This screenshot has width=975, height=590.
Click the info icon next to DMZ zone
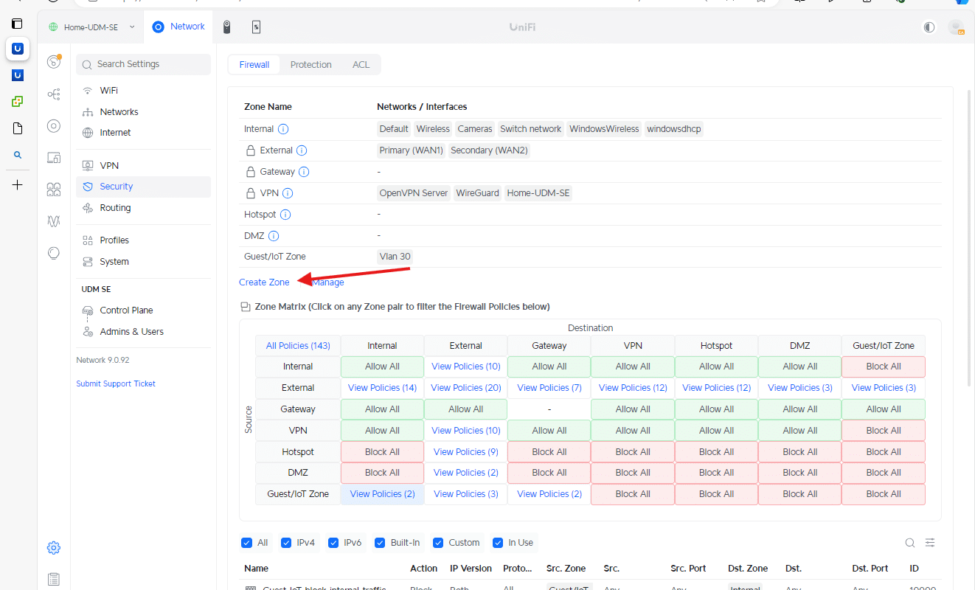tap(274, 236)
